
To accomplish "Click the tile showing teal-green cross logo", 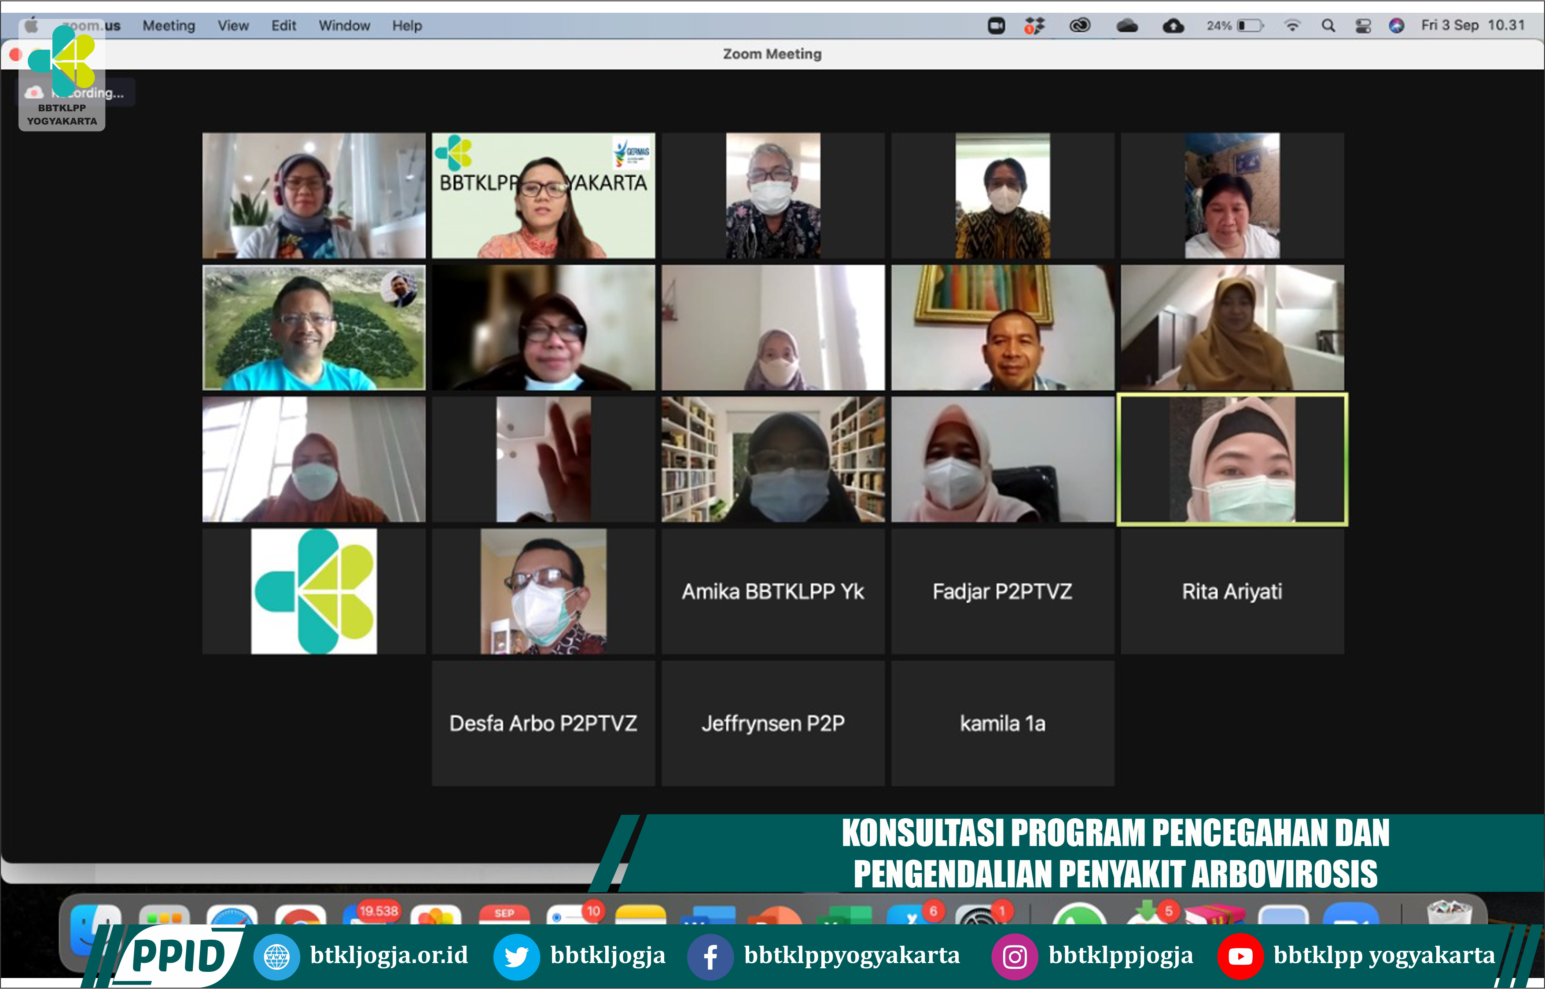I will [313, 591].
